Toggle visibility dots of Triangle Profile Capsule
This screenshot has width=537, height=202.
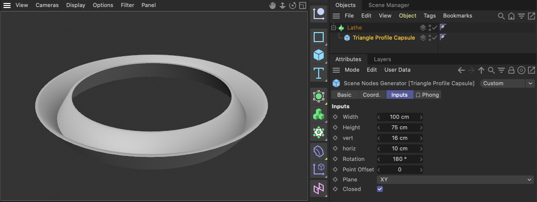click(x=430, y=38)
